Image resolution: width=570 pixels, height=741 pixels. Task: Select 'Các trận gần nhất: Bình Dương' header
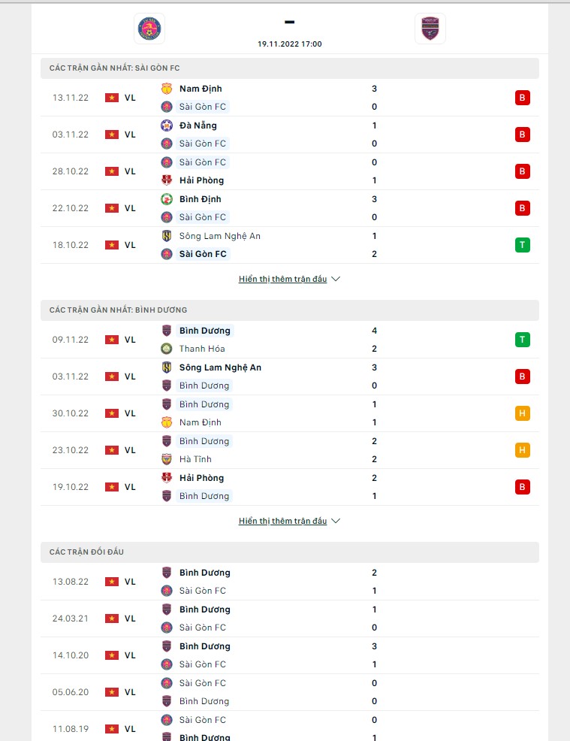pyautogui.click(x=118, y=310)
